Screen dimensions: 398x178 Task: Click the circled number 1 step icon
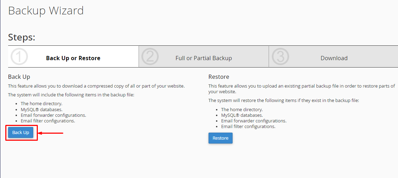tap(19, 57)
